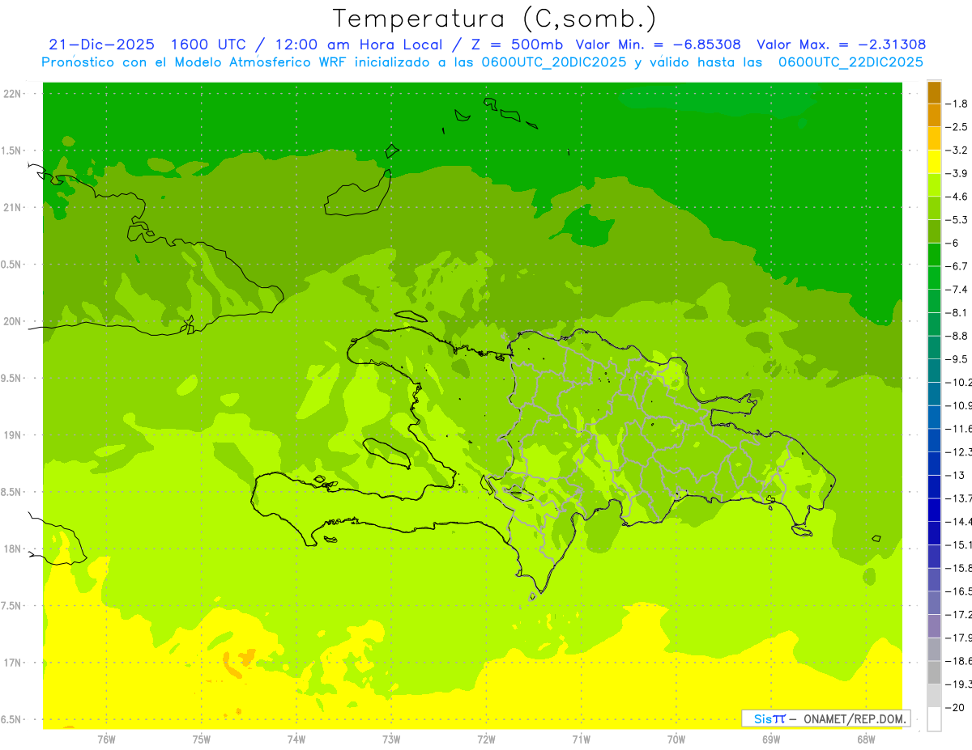Click the '72W' longitude label
The height and width of the screenshot is (750, 972).
pos(486,739)
